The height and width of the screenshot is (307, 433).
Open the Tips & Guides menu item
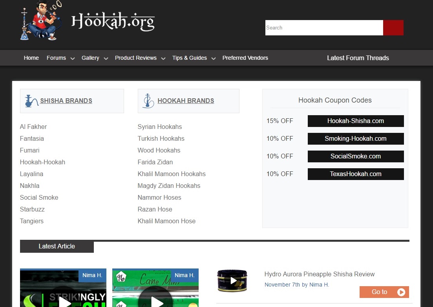coord(190,58)
